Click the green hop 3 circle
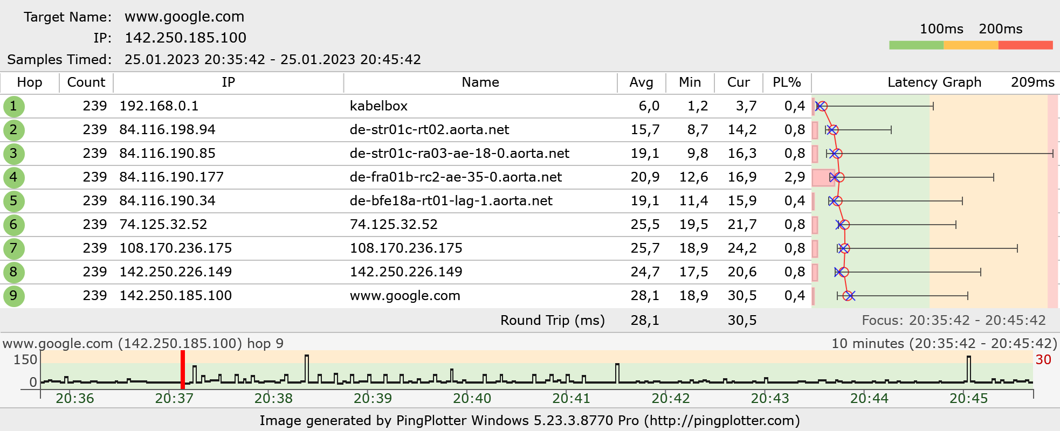Viewport: 1060px width, 431px height. [x=13, y=154]
